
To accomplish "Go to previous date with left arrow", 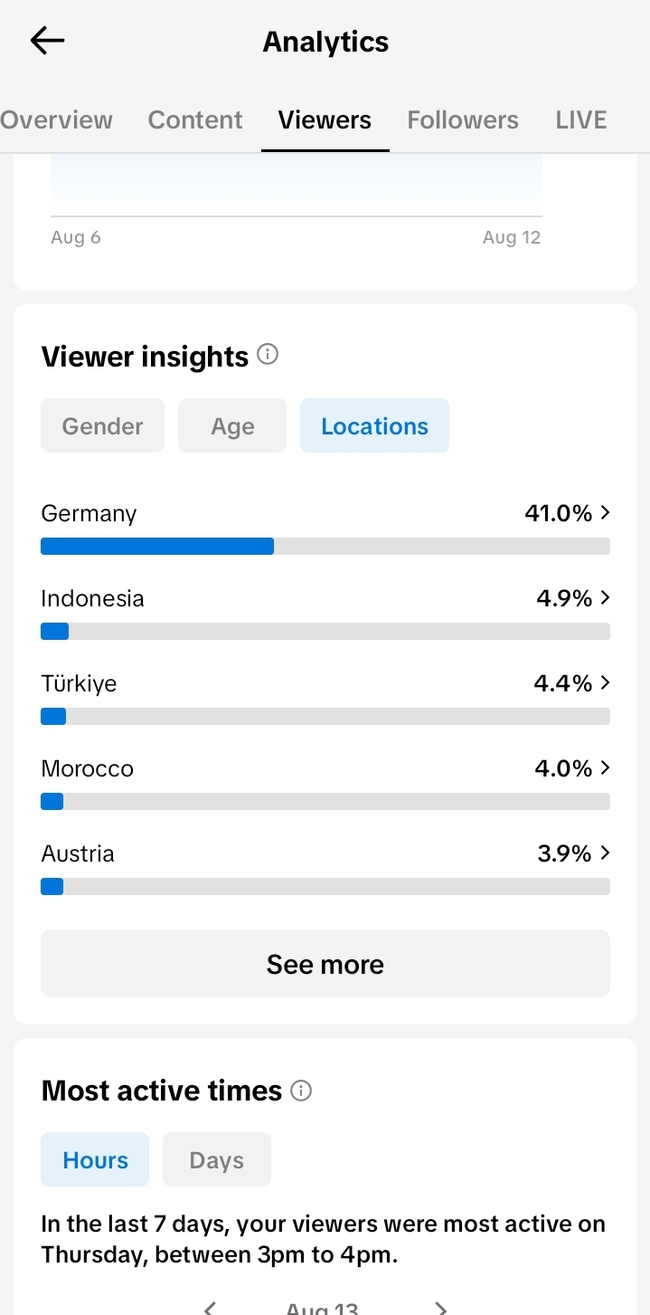I will tap(210, 1307).
